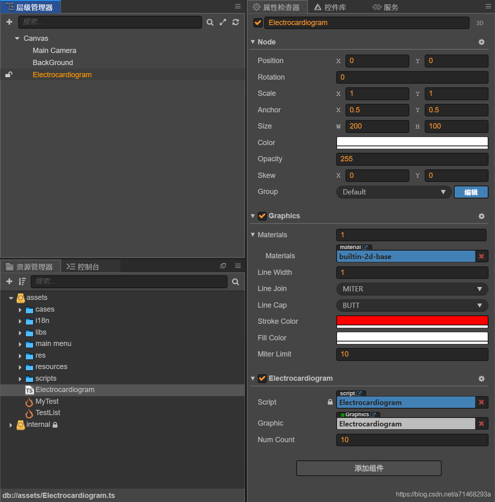495x502 pixels.
Task: Open the Fill Color swatch
Action: [412, 338]
